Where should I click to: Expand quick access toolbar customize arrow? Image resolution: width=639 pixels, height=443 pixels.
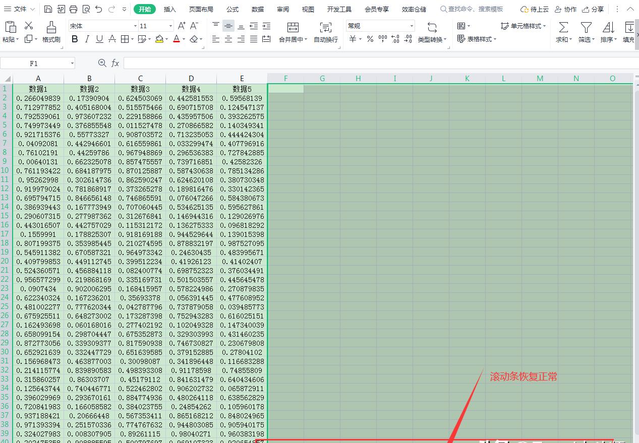[124, 9]
